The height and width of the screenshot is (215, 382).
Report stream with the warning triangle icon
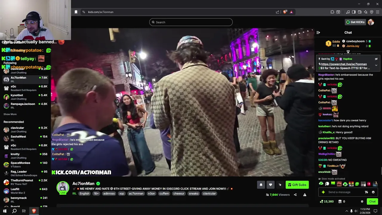click(305, 195)
